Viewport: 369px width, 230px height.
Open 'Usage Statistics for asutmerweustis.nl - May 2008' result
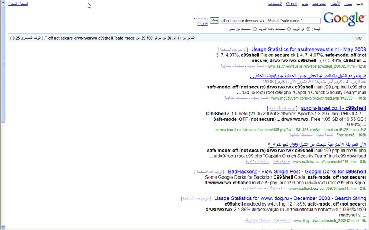[309, 50]
